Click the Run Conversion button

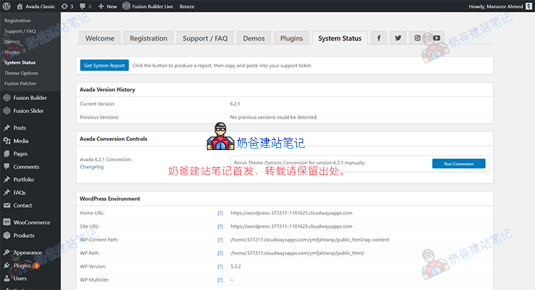pyautogui.click(x=458, y=164)
